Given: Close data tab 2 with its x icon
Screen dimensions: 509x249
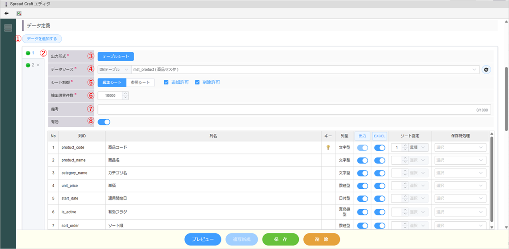Looking at the screenshot, I should [x=38, y=65].
